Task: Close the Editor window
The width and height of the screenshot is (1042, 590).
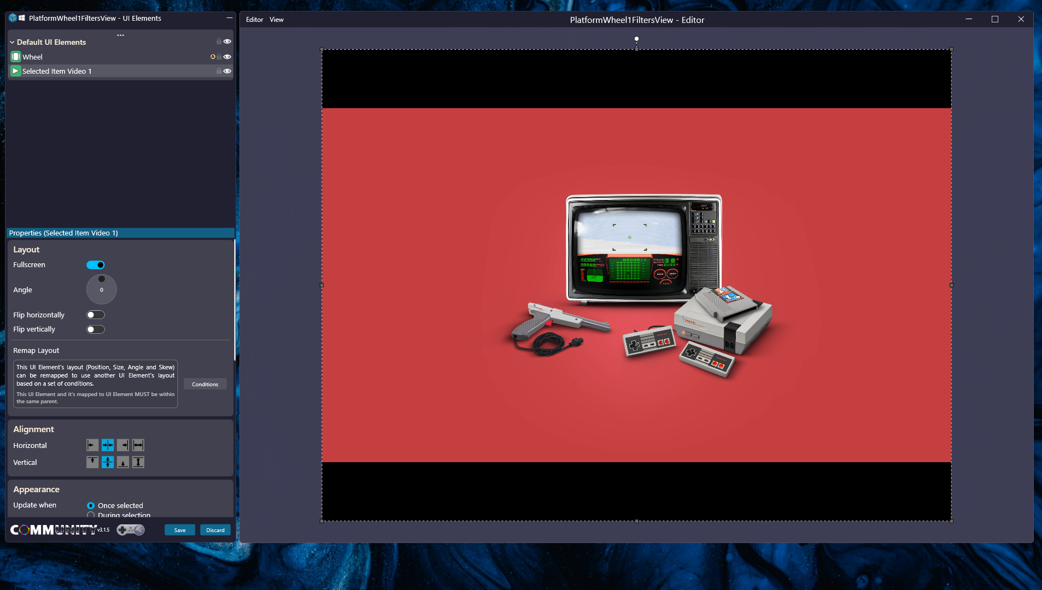Action: click(1021, 19)
